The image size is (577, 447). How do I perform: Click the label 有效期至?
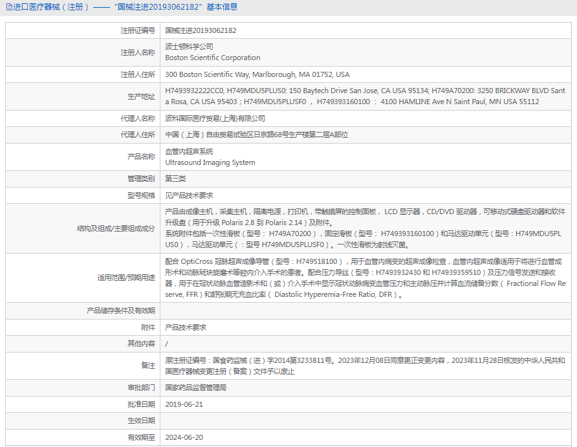click(141, 437)
